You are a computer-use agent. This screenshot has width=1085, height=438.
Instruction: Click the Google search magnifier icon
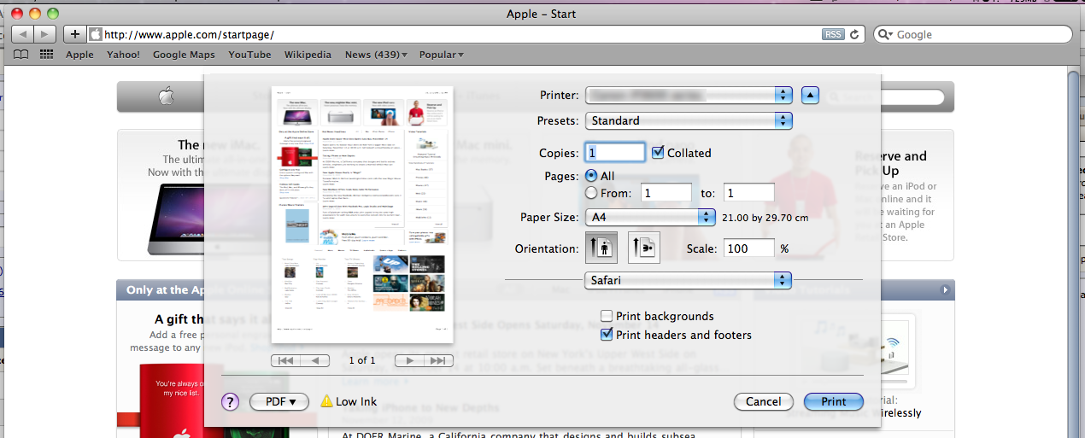[886, 34]
